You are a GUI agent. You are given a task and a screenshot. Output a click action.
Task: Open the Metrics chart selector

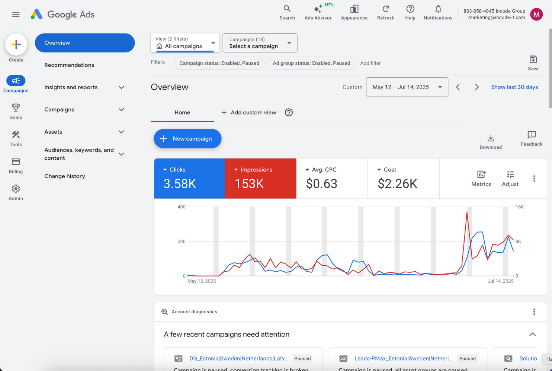481,179
